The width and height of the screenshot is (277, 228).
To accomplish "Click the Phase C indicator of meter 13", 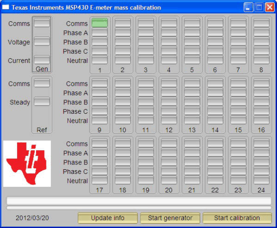I will pos(192,111).
